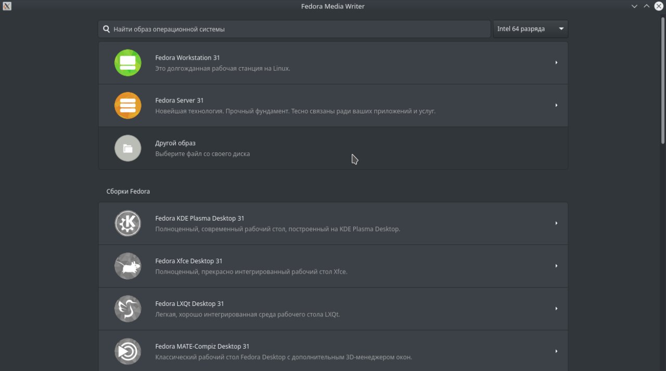Click the MATE-Compiz logo icon
Image resolution: width=666 pixels, height=371 pixels.
tap(128, 351)
